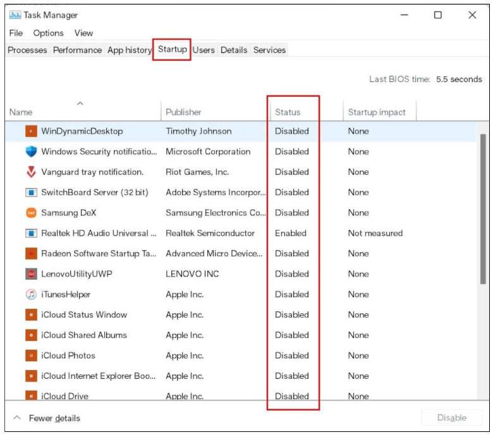Click the iCloud Drive icon

click(31, 395)
